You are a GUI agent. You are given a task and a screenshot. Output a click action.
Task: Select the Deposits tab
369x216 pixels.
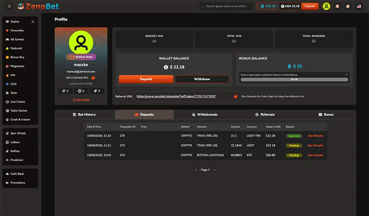[x=144, y=114]
